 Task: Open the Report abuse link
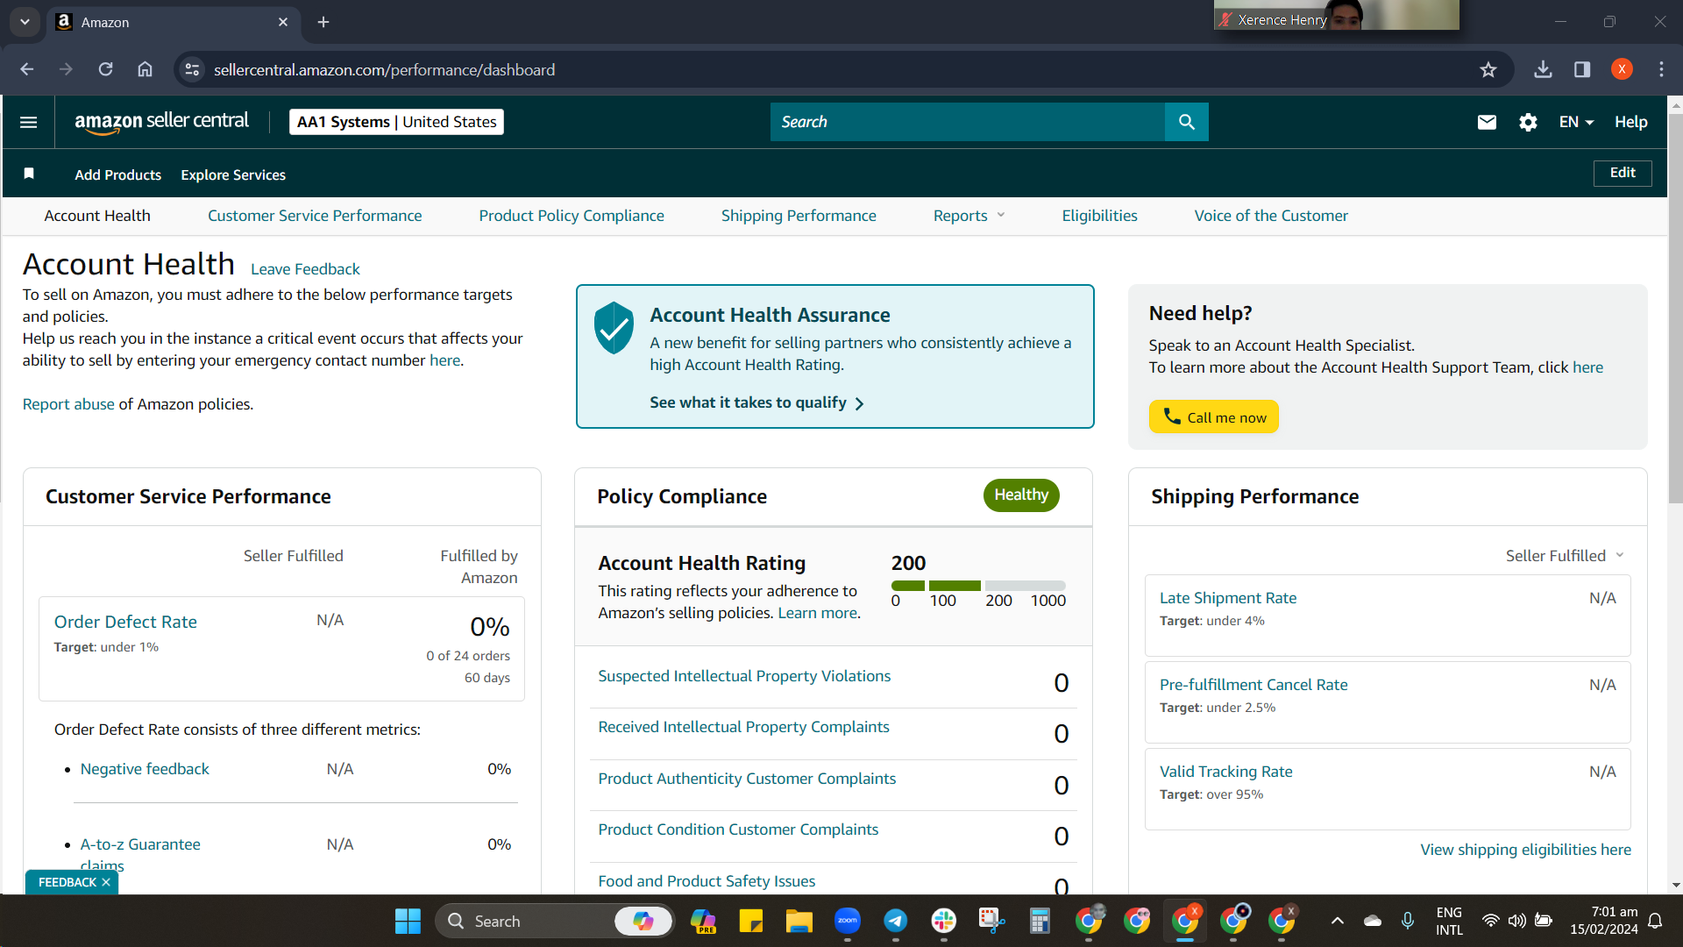click(68, 404)
